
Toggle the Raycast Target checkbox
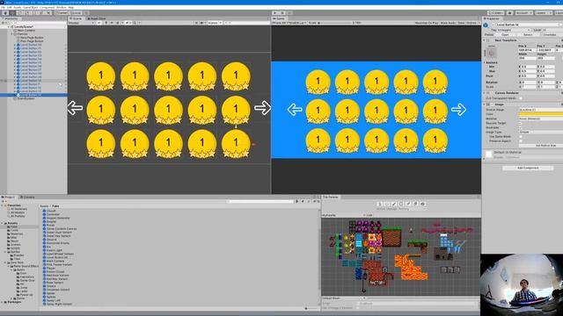click(521, 123)
